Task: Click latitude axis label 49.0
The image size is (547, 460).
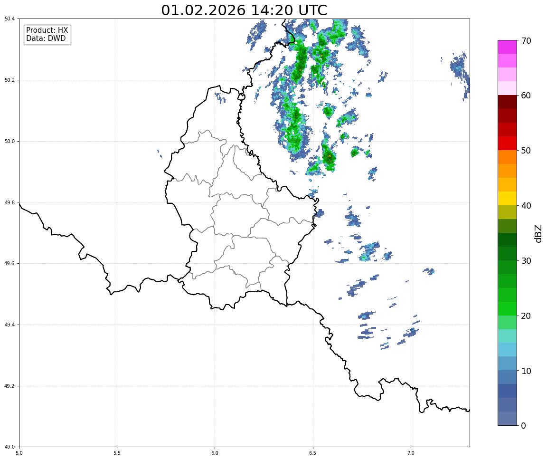Action: 9,447
